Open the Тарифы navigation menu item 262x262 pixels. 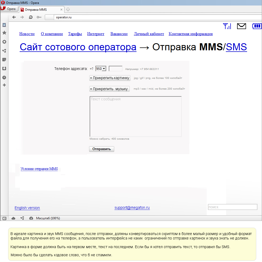75,34
